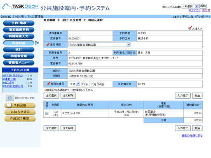The height and width of the screenshot is (158, 211).
Task: Click the 画面の先頭に戻る link
Action: (192, 136)
